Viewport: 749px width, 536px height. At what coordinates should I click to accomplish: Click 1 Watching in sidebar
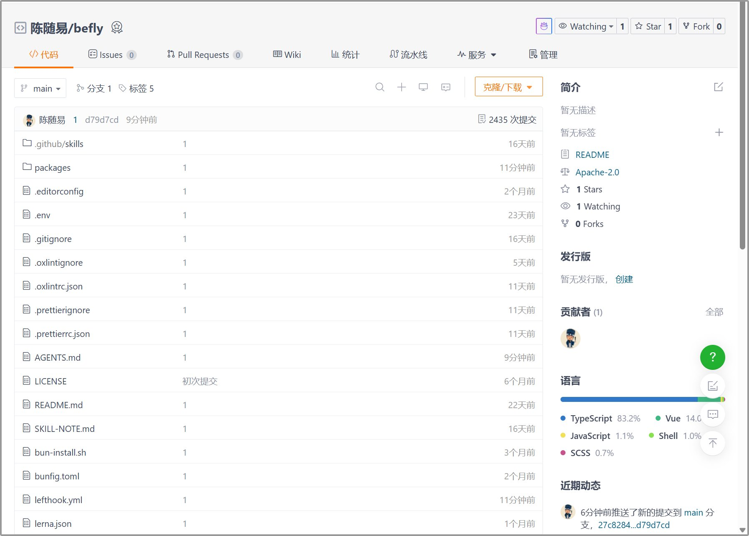(x=598, y=206)
